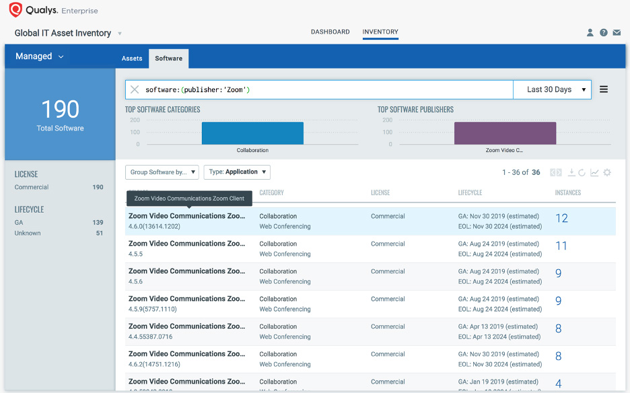This screenshot has width=630, height=393.
Task: Click into the software search query field
Action: pyautogui.click(x=323, y=90)
